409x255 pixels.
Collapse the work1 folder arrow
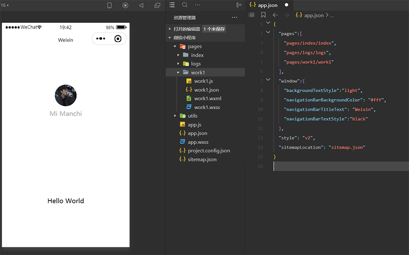point(178,72)
